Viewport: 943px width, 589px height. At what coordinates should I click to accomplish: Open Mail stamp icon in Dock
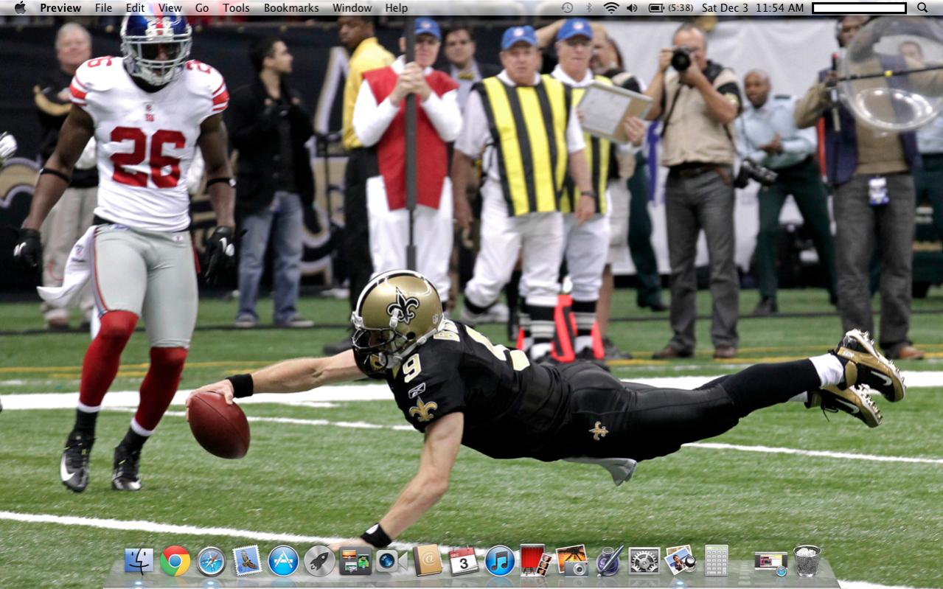(x=247, y=561)
